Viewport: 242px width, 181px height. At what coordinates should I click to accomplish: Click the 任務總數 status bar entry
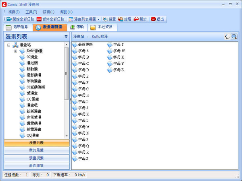point(17,175)
